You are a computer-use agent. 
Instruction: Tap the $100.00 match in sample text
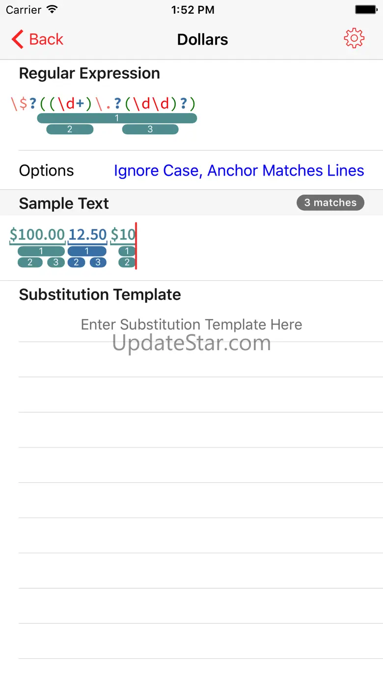(x=37, y=235)
